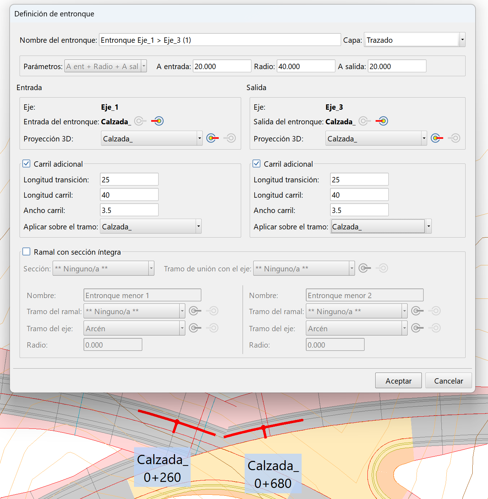The height and width of the screenshot is (499, 488).
Task: Expand Entrada Proyección 3D dropdown
Action: point(200,138)
